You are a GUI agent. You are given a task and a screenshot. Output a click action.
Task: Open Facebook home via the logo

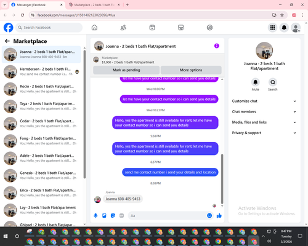(x=9, y=28)
